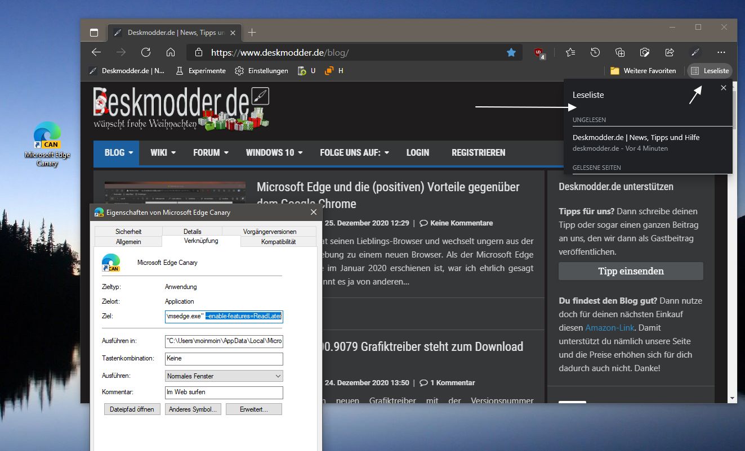The width and height of the screenshot is (745, 451).
Task: Close the Leseliste flyout
Action: [724, 88]
